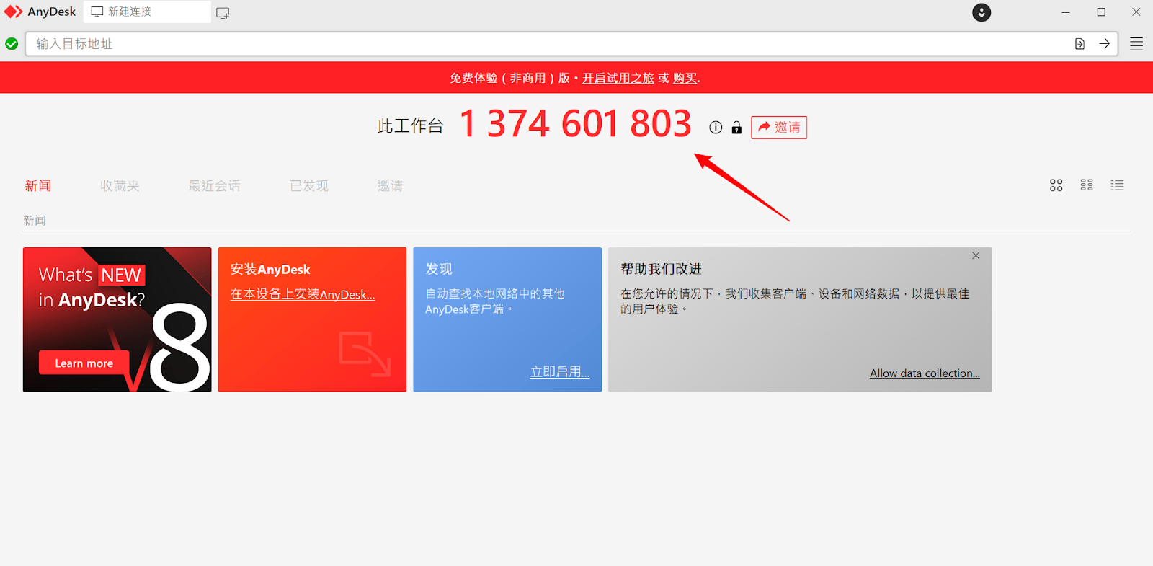Click the 帮助我们改进 heading
This screenshot has height=566, width=1153.
pyautogui.click(x=661, y=269)
